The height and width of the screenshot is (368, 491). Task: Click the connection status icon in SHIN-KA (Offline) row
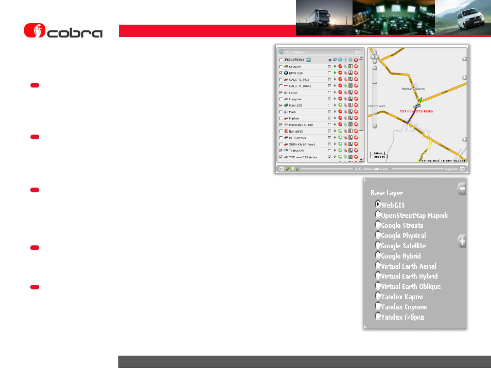tap(345, 144)
